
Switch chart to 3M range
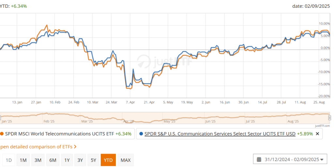38,160
